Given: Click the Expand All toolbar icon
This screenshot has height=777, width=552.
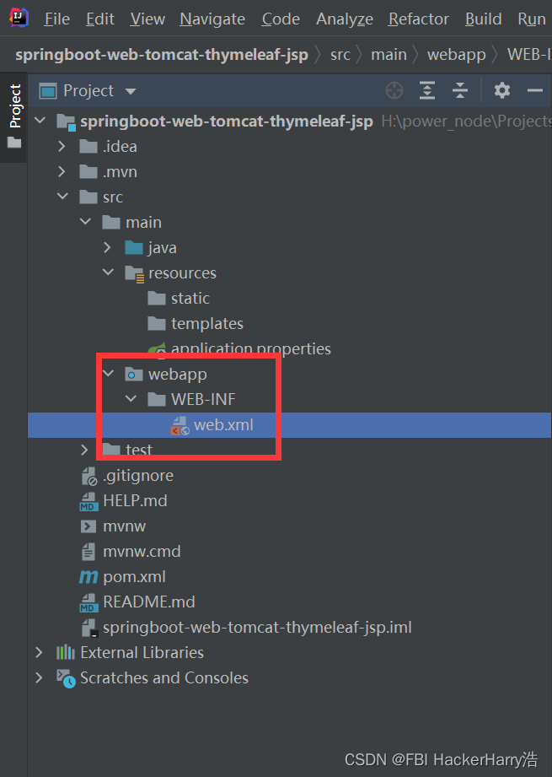Looking at the screenshot, I should click(427, 90).
